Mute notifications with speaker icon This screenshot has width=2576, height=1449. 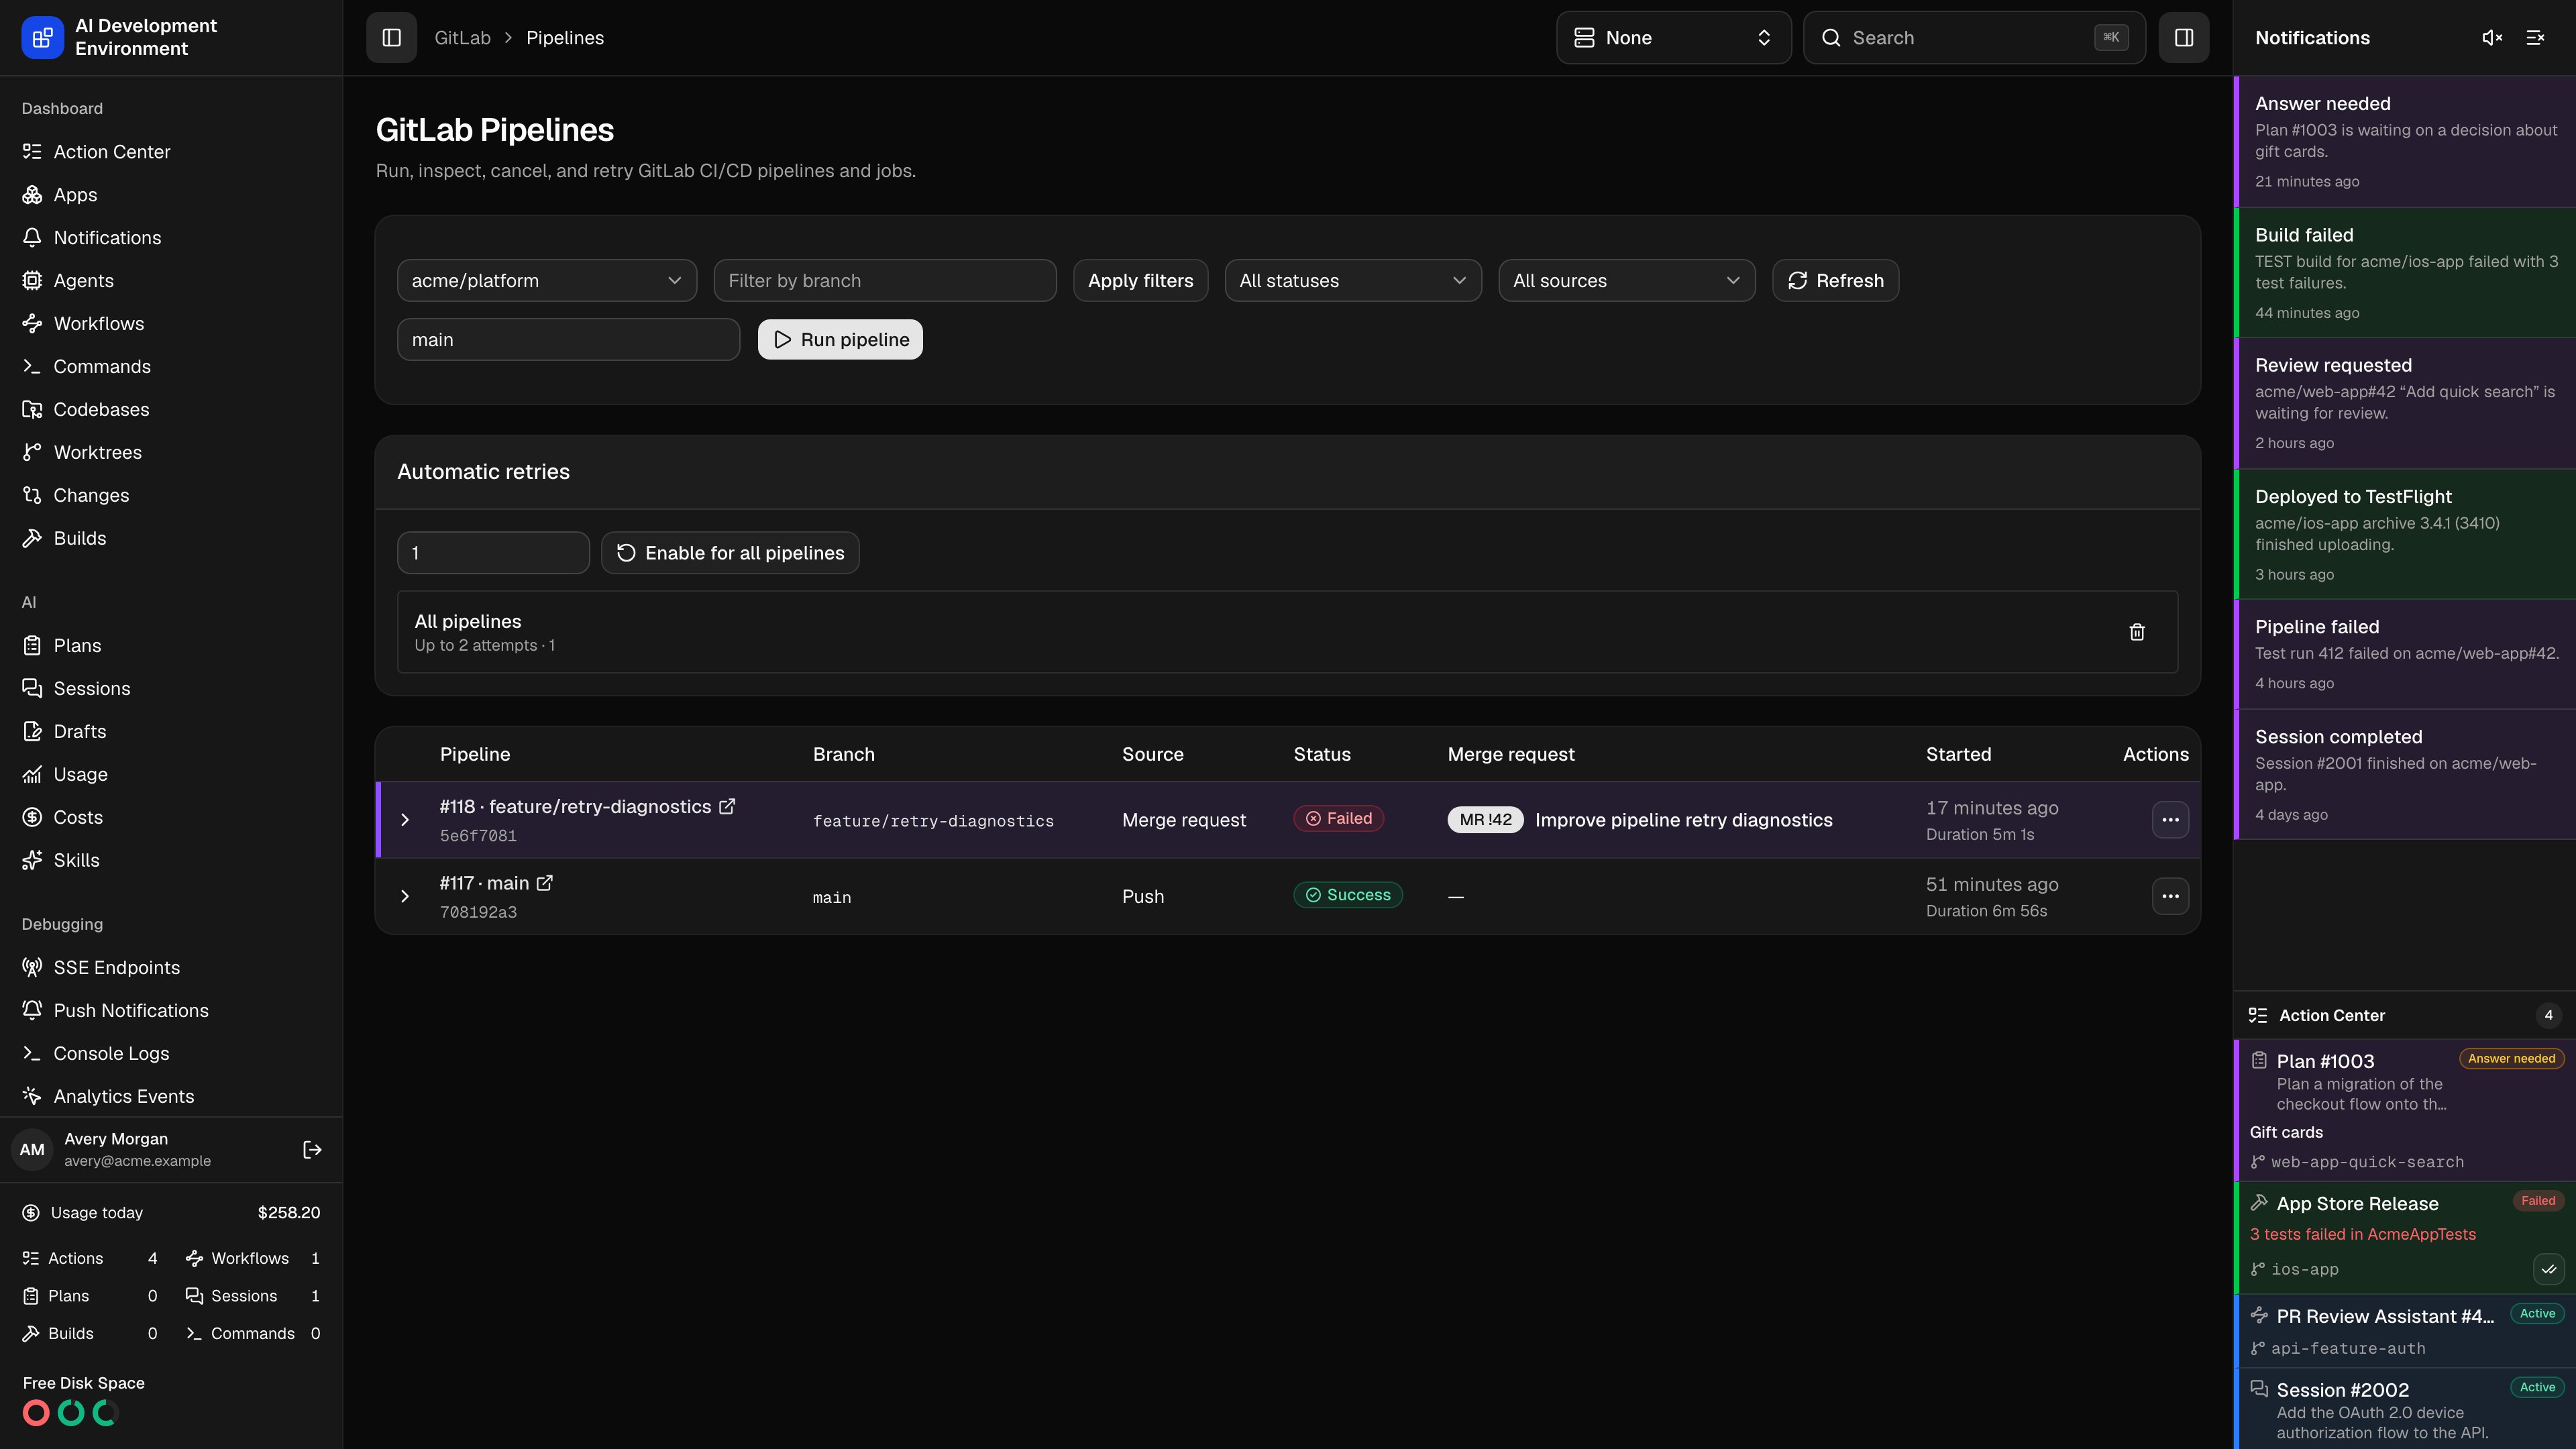[2492, 37]
